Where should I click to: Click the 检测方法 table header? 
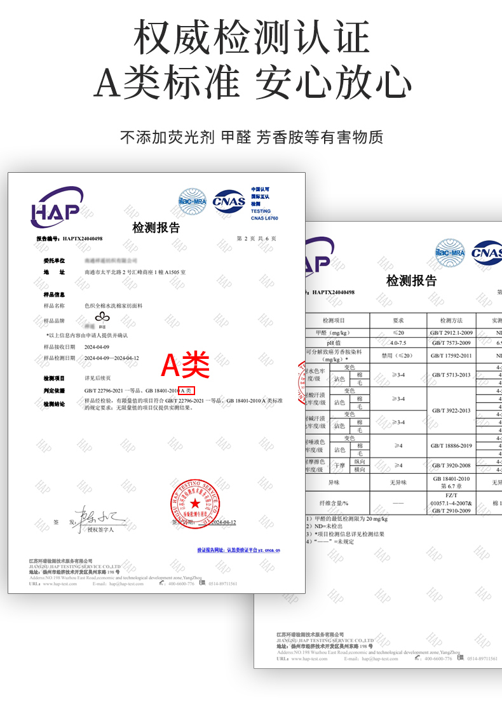451,321
